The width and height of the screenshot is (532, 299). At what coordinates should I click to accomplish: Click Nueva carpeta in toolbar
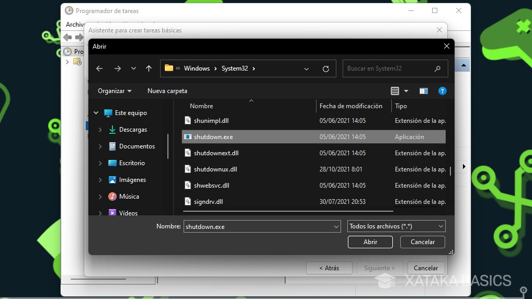click(x=167, y=91)
